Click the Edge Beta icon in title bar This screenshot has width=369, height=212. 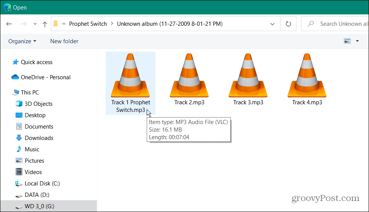click(7, 8)
